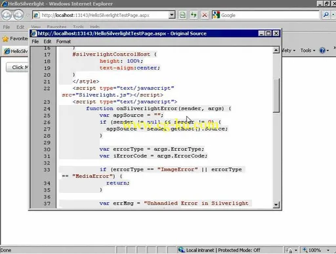Expand the address bar history dropdown

172,15
